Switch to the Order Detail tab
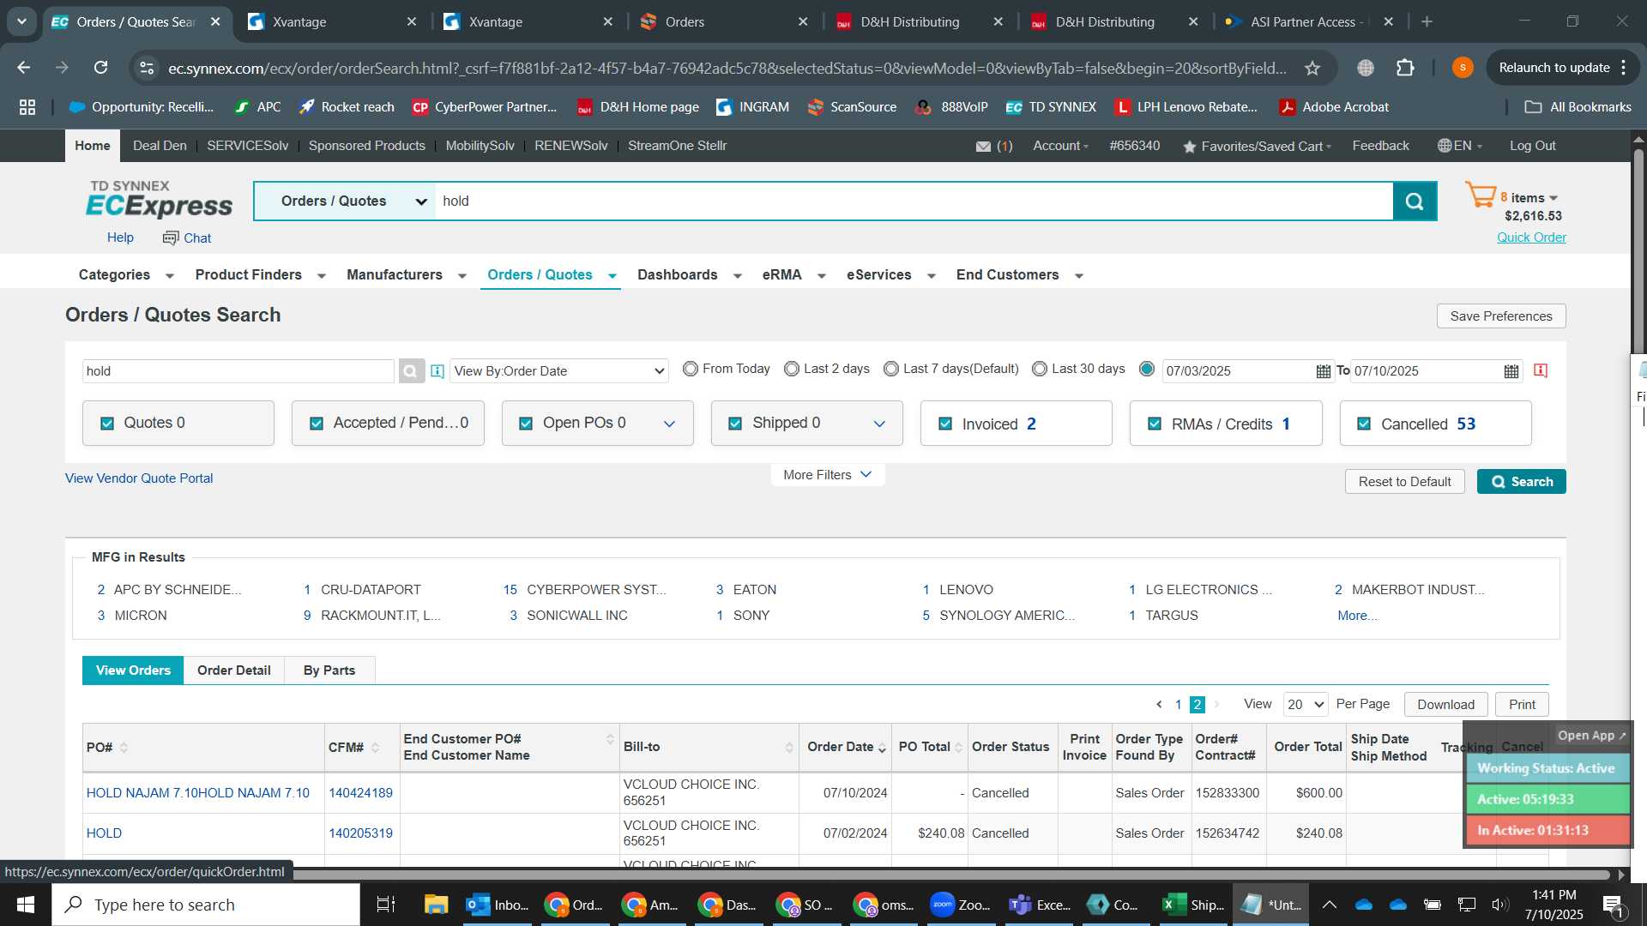The image size is (1647, 926). (x=234, y=670)
